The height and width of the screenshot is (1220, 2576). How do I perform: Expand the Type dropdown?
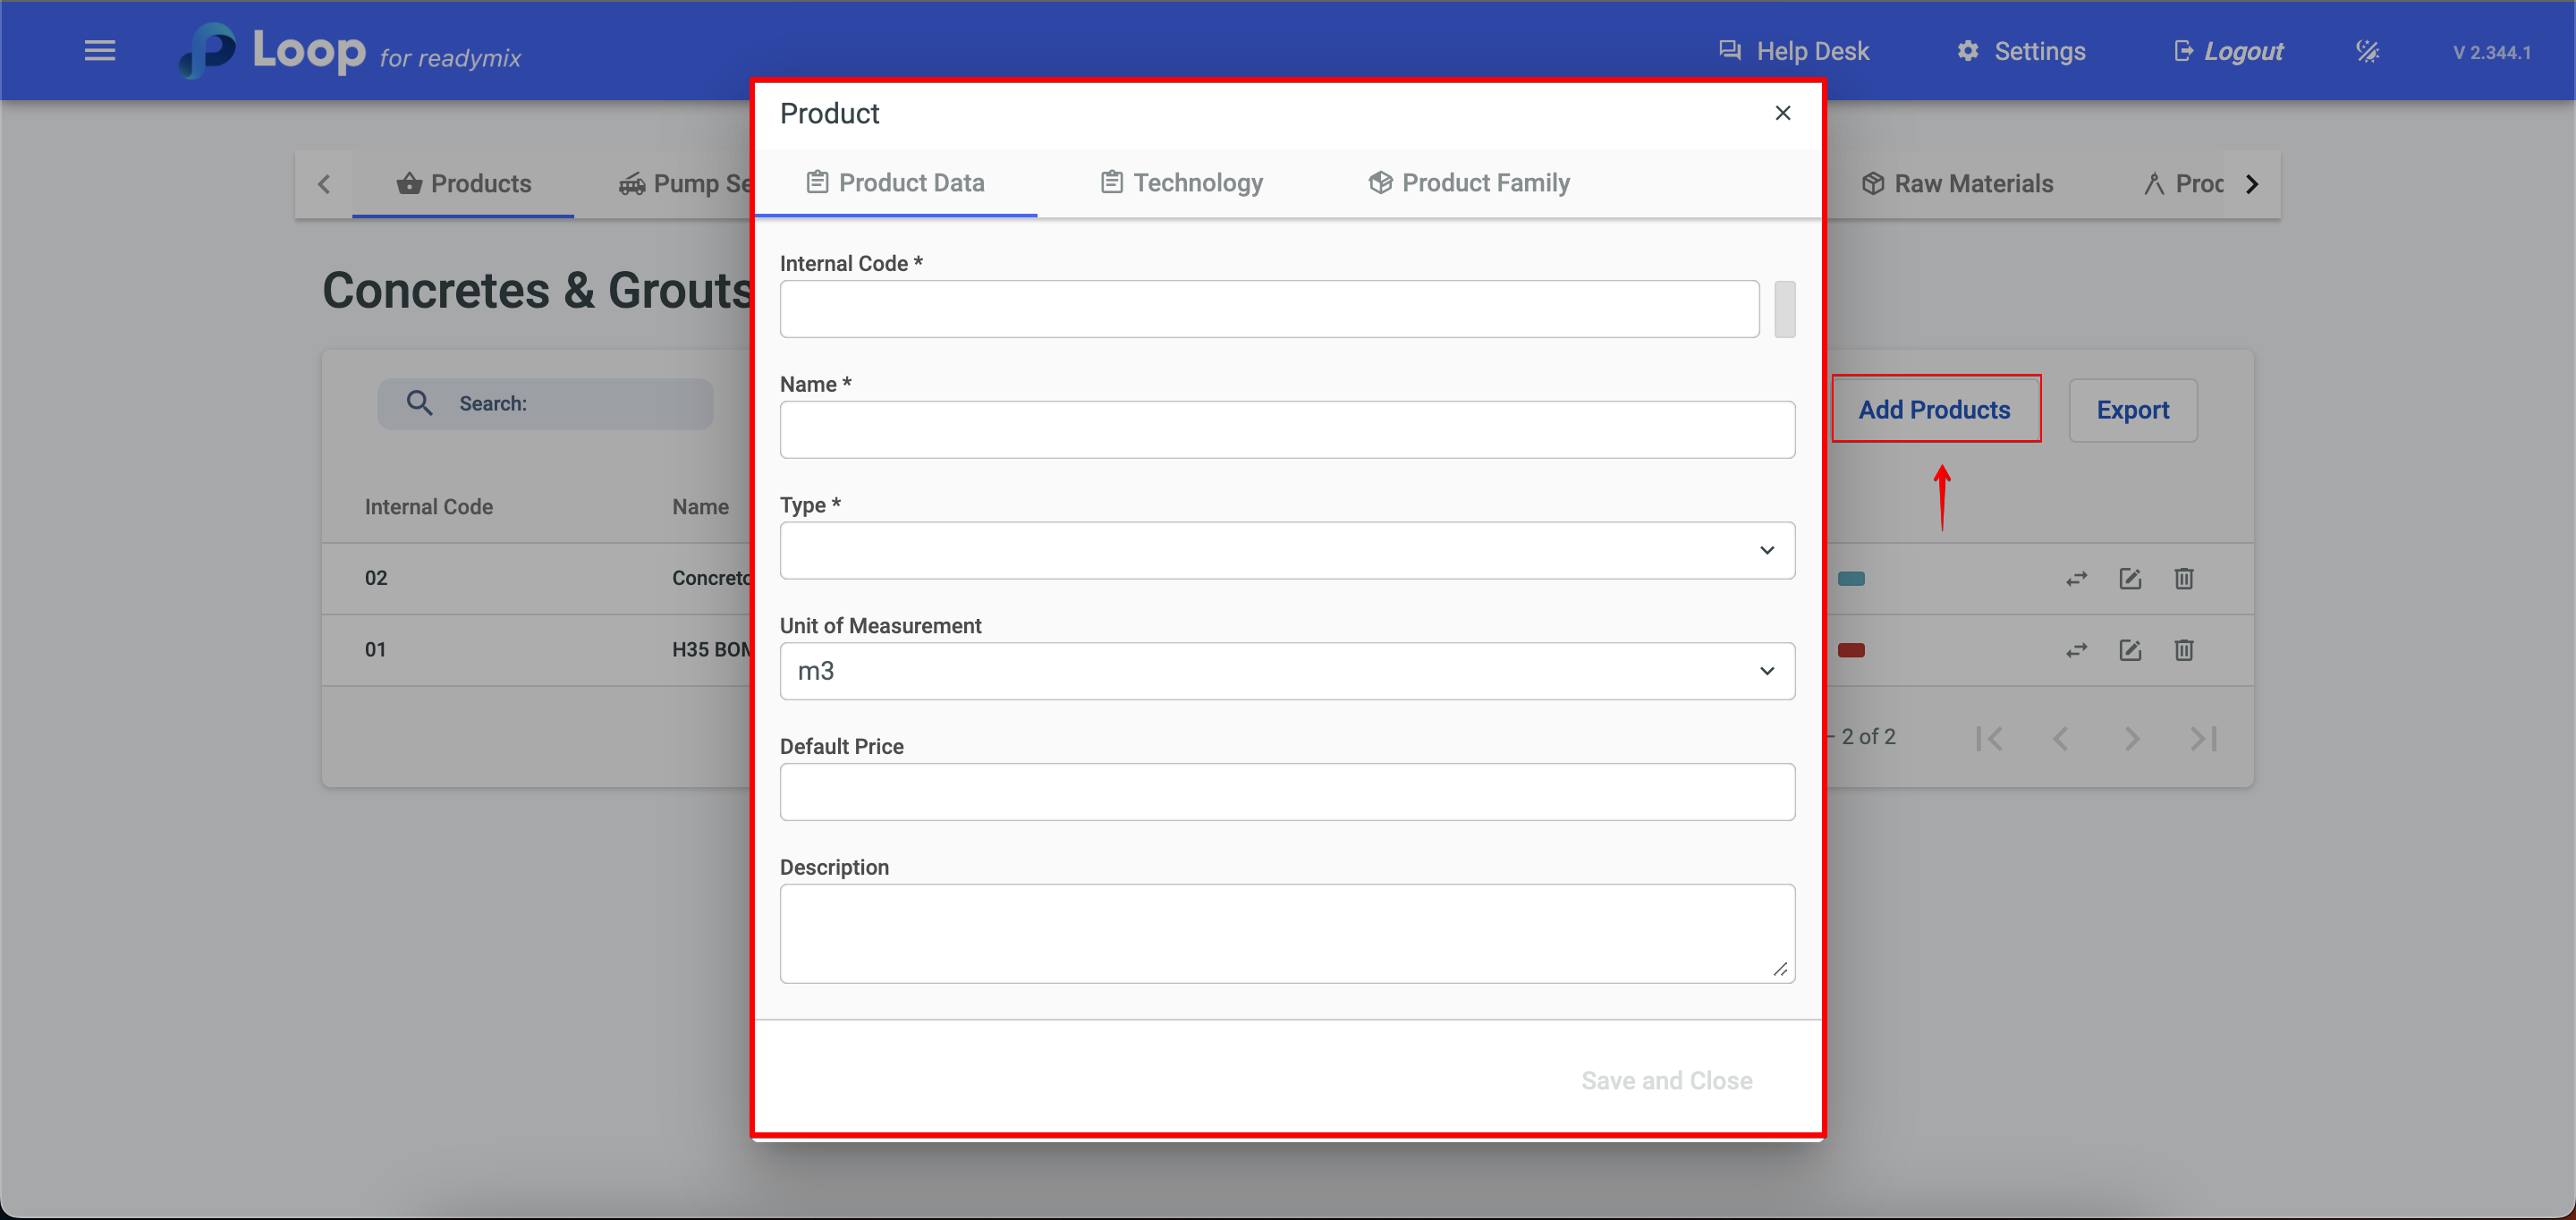1286,550
